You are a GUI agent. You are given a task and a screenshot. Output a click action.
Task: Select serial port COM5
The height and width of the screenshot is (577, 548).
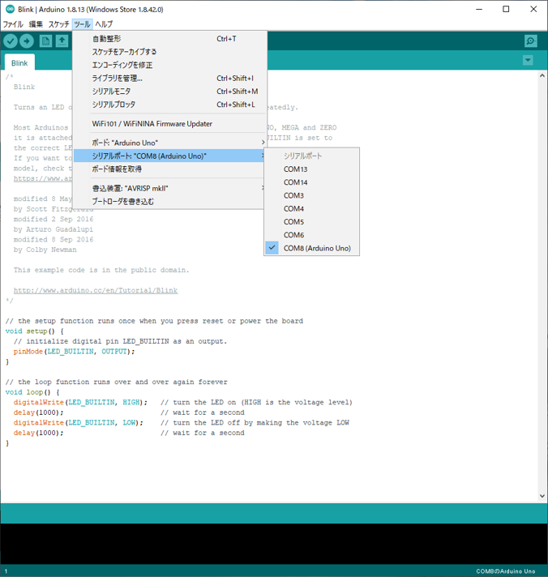312,222
